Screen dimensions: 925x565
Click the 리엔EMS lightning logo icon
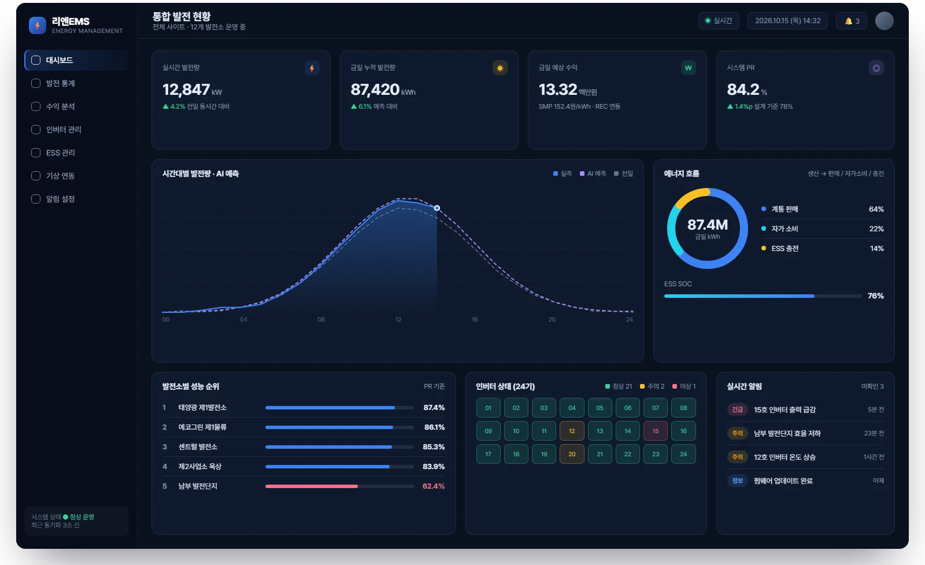point(38,25)
